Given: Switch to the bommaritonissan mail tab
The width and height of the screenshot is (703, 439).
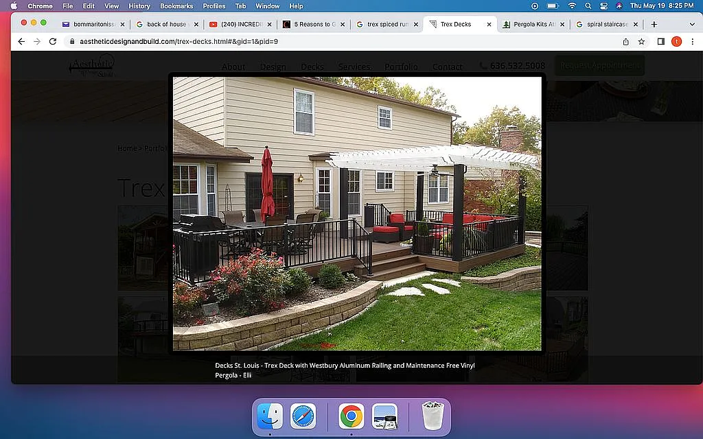Looking at the screenshot, I should 93,24.
